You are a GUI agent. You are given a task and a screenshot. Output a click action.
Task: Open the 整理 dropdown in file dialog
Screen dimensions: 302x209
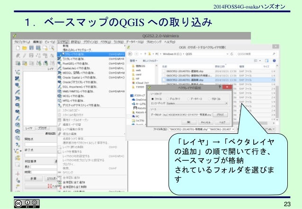pyautogui.click(x=133, y=61)
